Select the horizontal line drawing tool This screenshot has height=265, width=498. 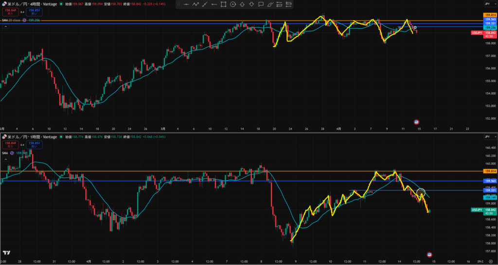[186, 4]
